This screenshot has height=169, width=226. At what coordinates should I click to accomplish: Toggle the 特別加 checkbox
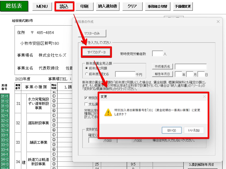tap(86, 98)
